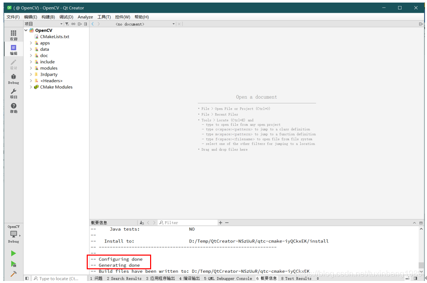Viewport: 427px width, 283px height.
Task: Open the 控件(W) menu
Action: [123, 17]
